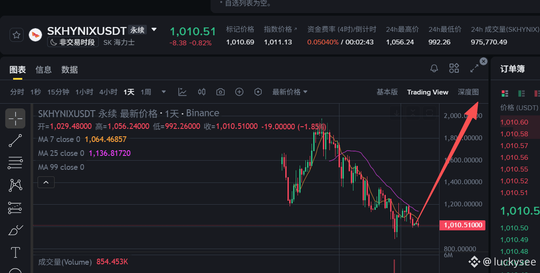Switch to the 图表 tab

[18, 70]
